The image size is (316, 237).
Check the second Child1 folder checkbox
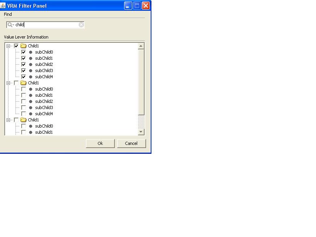[16, 83]
